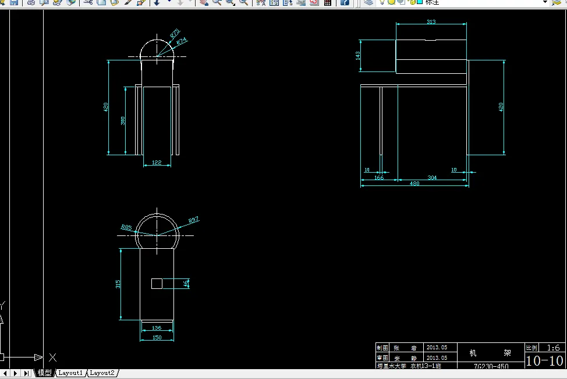This screenshot has width=567, height=379.
Task: Open the Tool Palettes window icon
Action: point(288,2)
